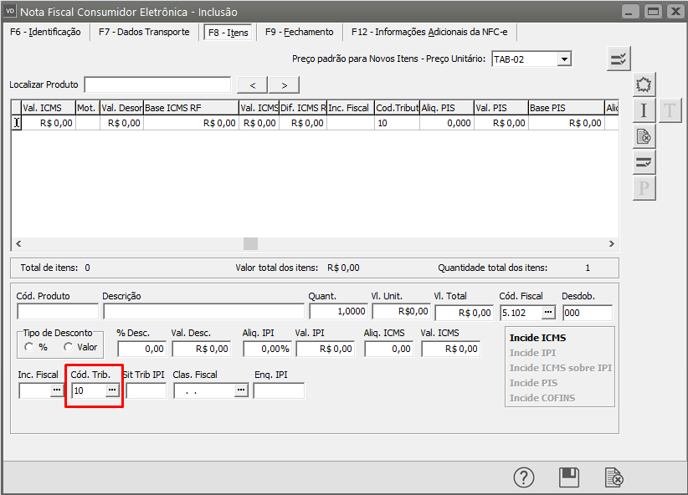This screenshot has width=688, height=495.
Task: Click the single-check list icon beside grid
Action: pyautogui.click(x=644, y=162)
